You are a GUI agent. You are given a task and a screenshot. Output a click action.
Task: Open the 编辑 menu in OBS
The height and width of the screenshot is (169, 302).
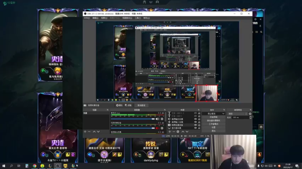(x=96, y=18)
